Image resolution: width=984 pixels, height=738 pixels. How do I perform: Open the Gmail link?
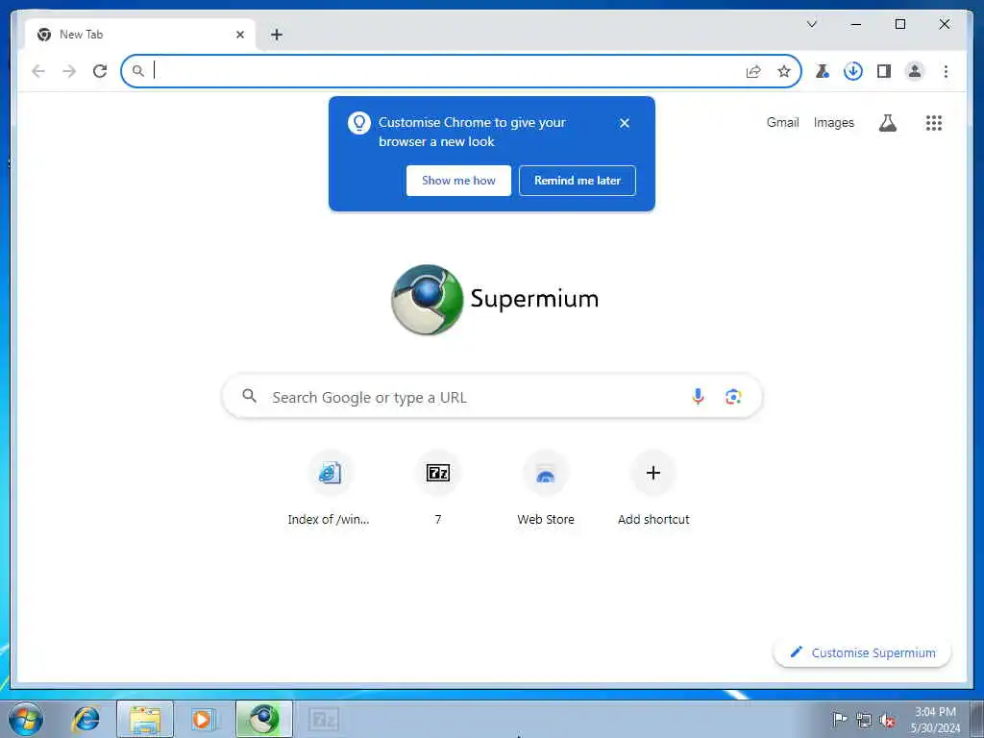point(782,122)
